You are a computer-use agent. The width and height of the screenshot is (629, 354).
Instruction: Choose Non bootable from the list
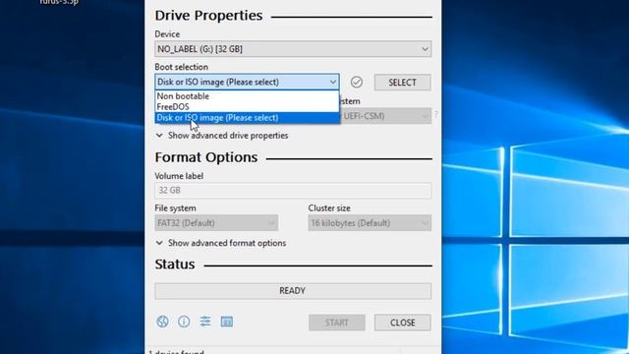pyautogui.click(x=247, y=96)
